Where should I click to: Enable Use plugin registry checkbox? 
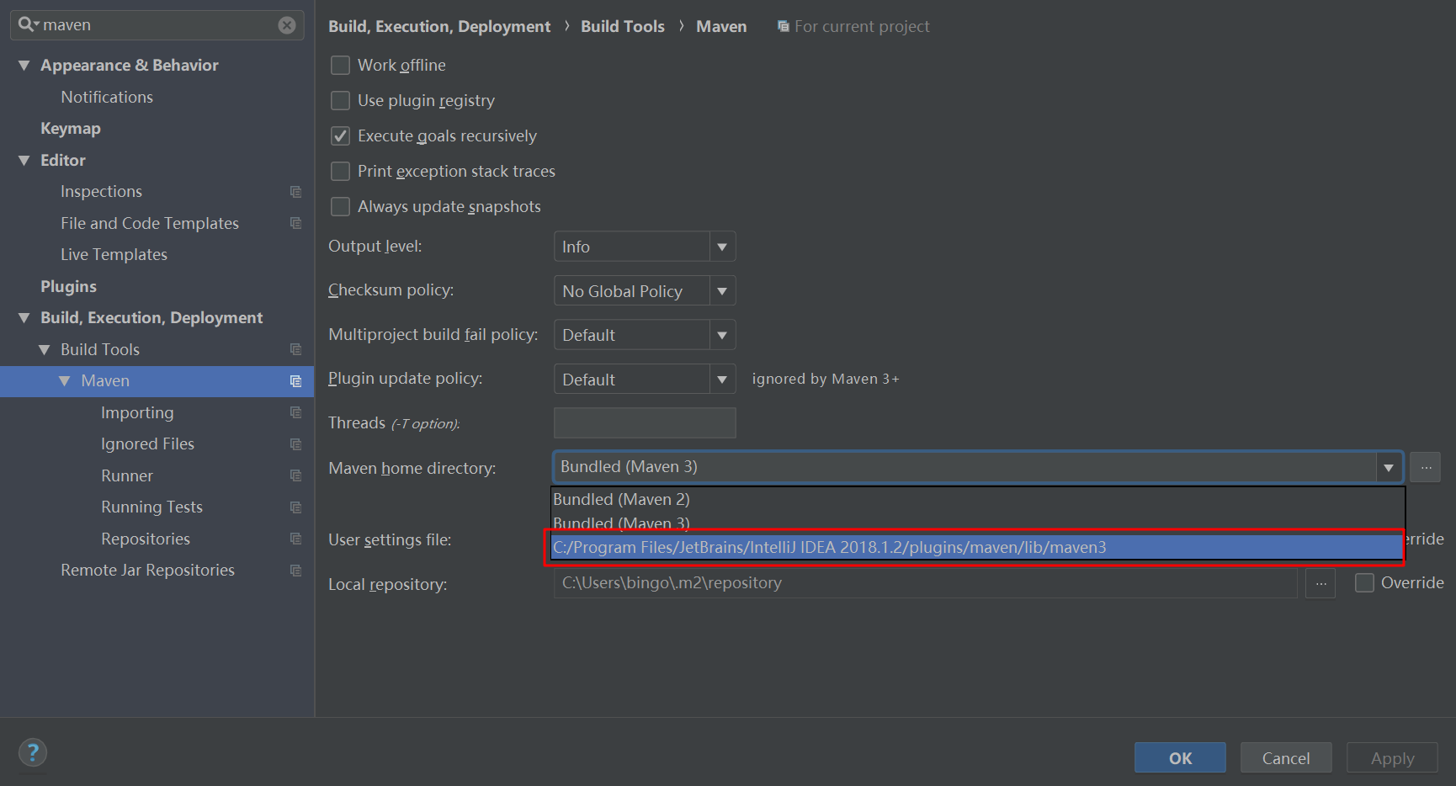[340, 100]
